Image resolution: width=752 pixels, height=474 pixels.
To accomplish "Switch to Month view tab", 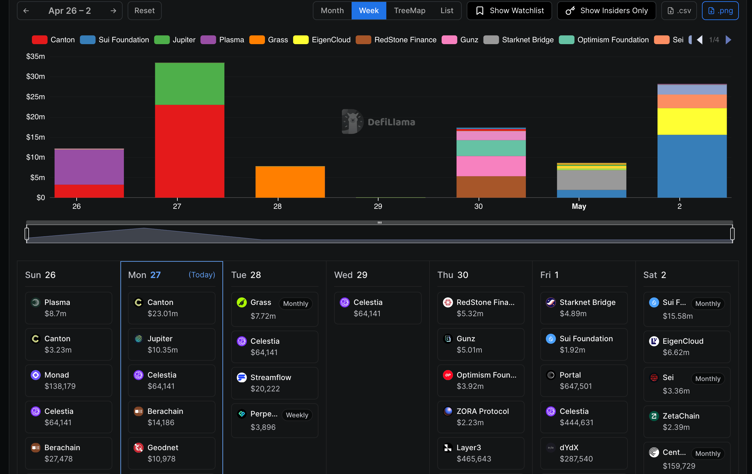I will [332, 11].
